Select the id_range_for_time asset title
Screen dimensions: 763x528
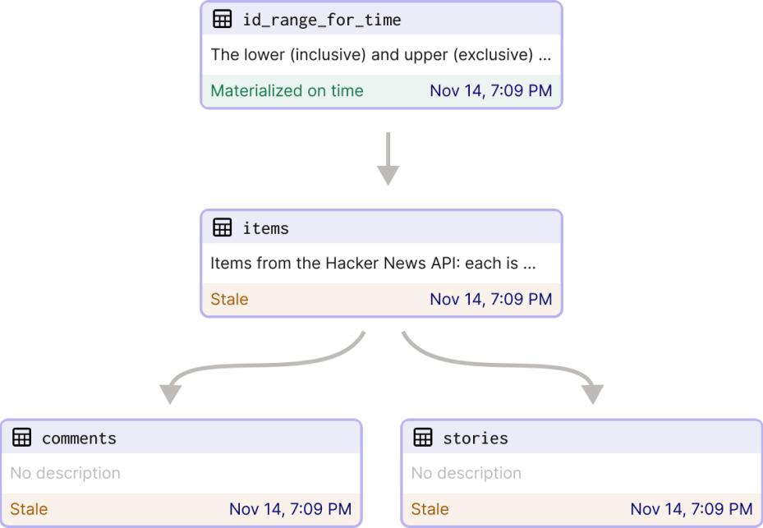pos(322,20)
